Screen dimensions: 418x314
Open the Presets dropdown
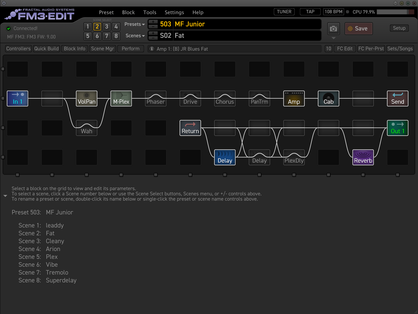point(135,24)
